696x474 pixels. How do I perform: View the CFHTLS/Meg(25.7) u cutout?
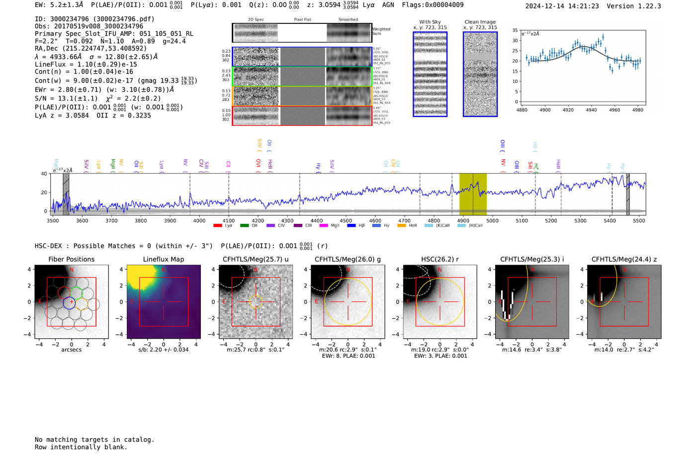tap(256, 302)
